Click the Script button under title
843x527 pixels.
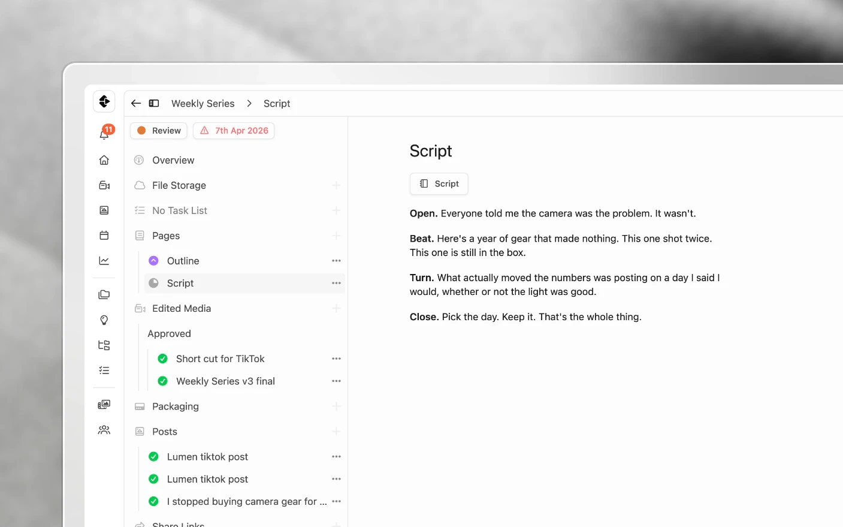click(439, 183)
